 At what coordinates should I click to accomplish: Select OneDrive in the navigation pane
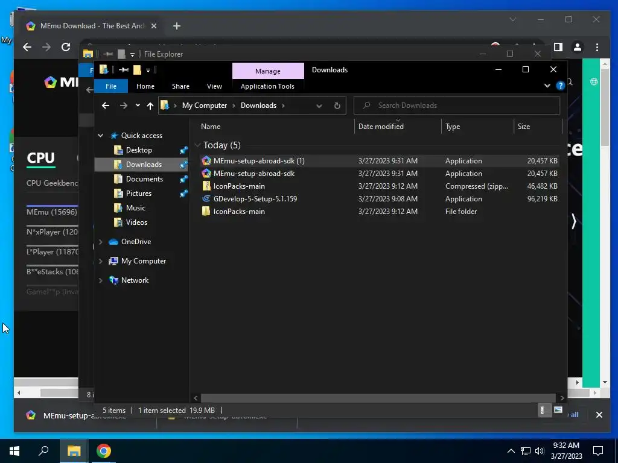136,242
